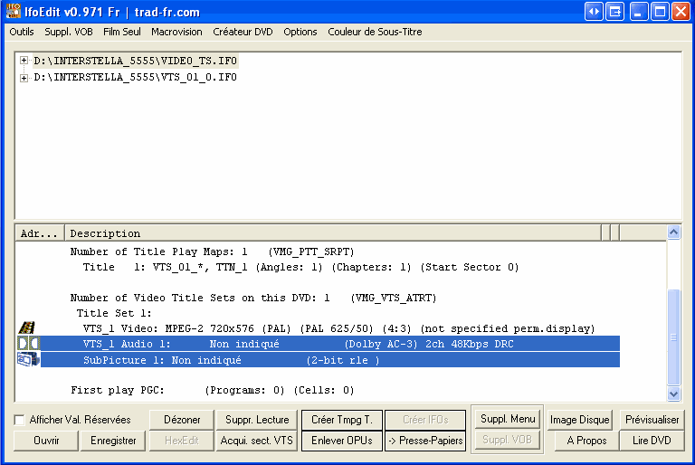Viewport: 695px width, 465px height.
Task: Click the window-arrow icon in the title bar
Action: [x=615, y=12]
